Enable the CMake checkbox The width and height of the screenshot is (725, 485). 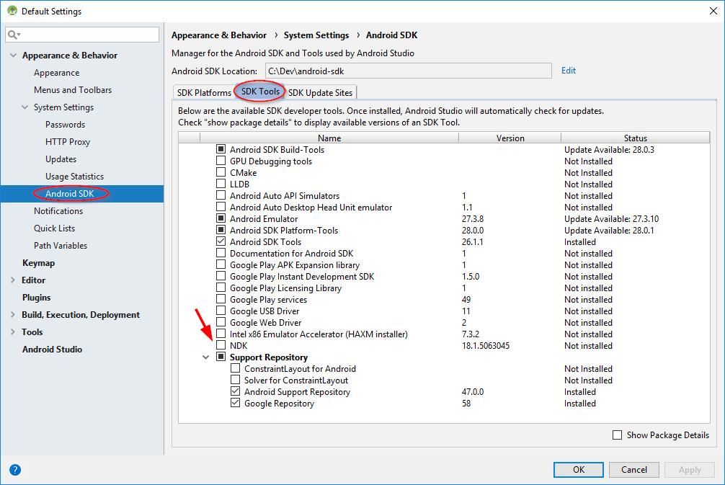pyautogui.click(x=221, y=172)
